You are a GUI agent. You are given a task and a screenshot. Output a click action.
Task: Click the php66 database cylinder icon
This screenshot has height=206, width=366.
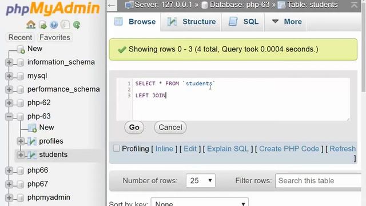tap(21, 171)
